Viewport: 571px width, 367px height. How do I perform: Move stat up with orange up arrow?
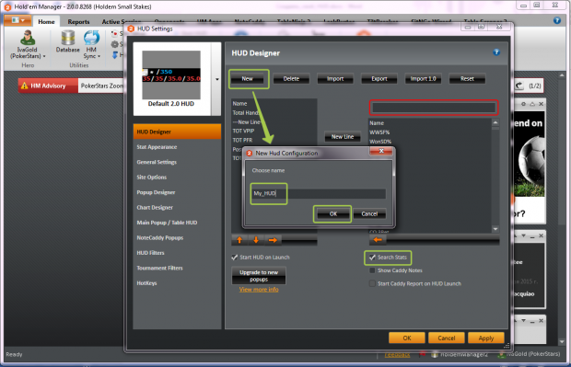click(239, 240)
